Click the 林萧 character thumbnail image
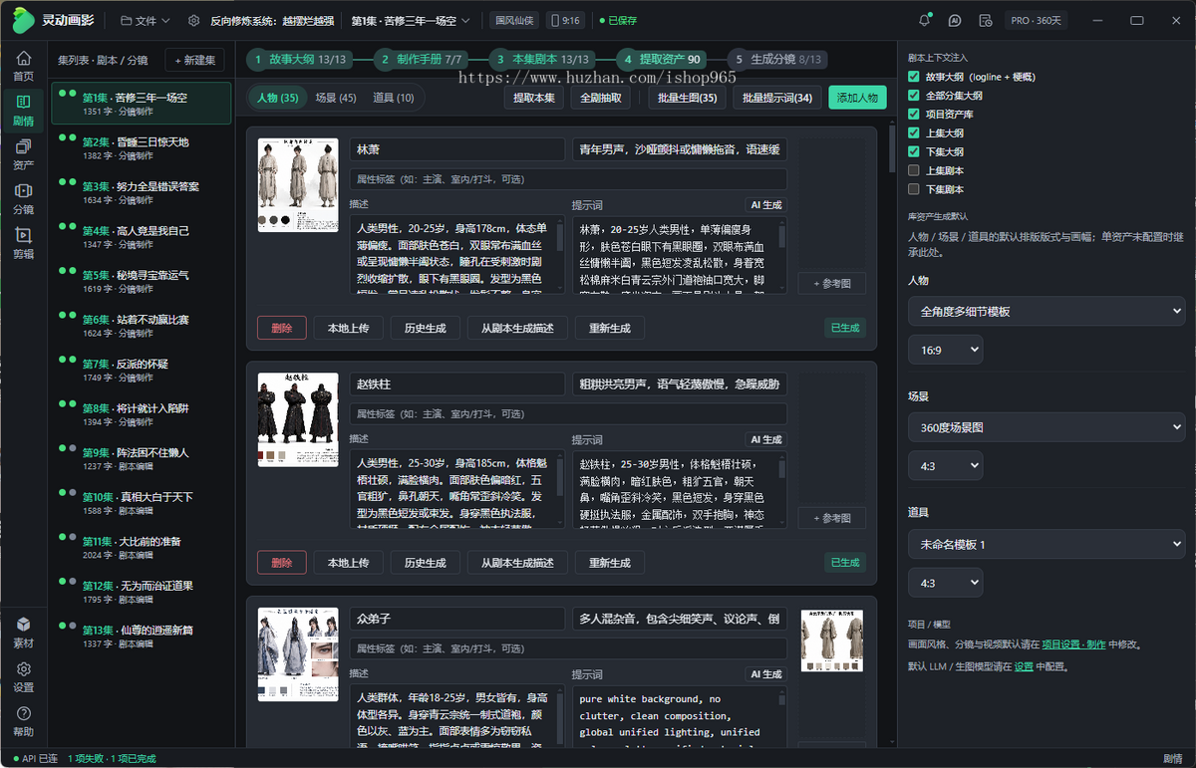This screenshot has height=768, width=1196. (297, 185)
